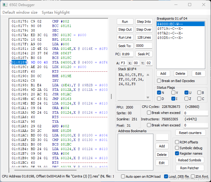Click the bookmarks Edit button

[x=162, y=163]
